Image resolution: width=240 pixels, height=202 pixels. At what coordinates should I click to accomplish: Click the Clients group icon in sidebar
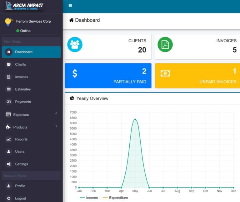pos(9,64)
